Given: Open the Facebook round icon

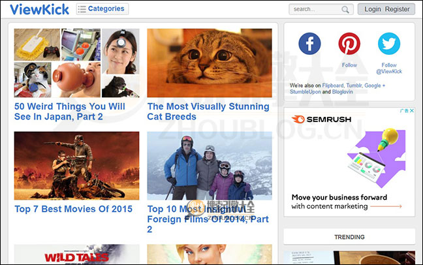Looking at the screenshot, I should point(309,44).
